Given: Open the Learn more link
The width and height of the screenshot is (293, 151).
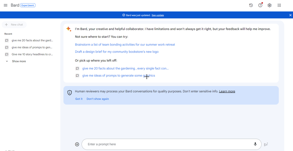Looking at the screenshot, I should tap(227, 91).
